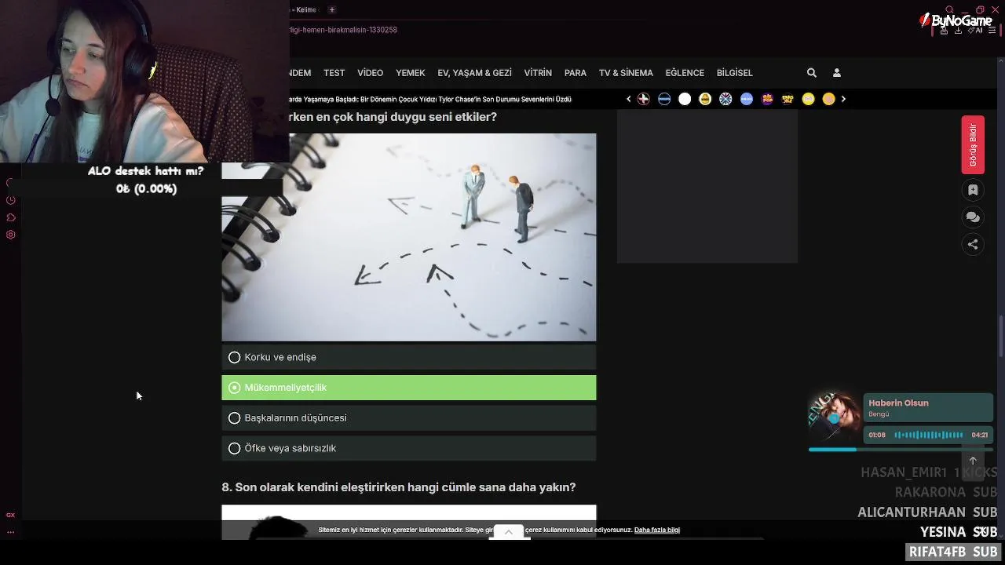Select the plain white story circle
Image resolution: width=1005 pixels, height=565 pixels.
click(685, 99)
